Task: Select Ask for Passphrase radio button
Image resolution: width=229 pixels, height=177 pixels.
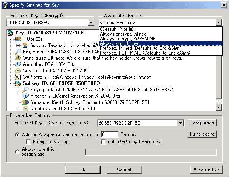Action: coord(17,135)
